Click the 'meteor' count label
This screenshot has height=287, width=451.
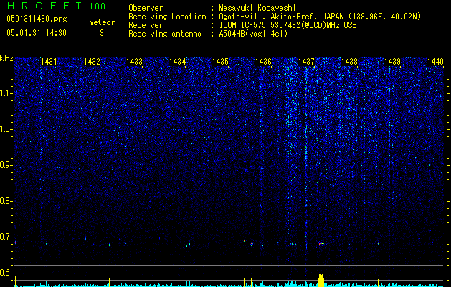tap(102, 23)
